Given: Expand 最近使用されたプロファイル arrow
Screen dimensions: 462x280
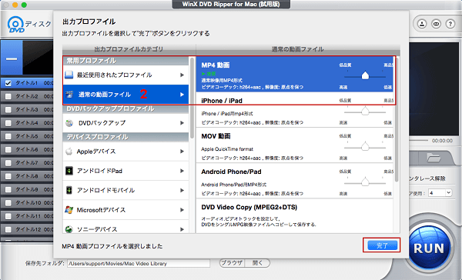Looking at the screenshot, I should (x=182, y=75).
